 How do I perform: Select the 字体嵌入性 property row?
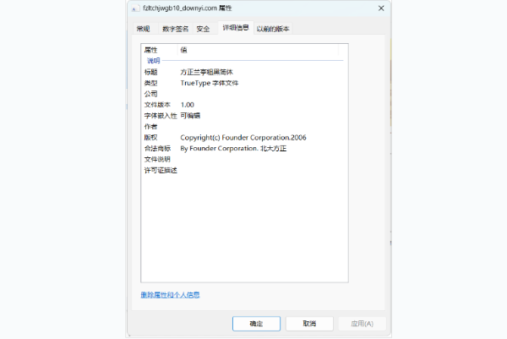tap(244, 116)
